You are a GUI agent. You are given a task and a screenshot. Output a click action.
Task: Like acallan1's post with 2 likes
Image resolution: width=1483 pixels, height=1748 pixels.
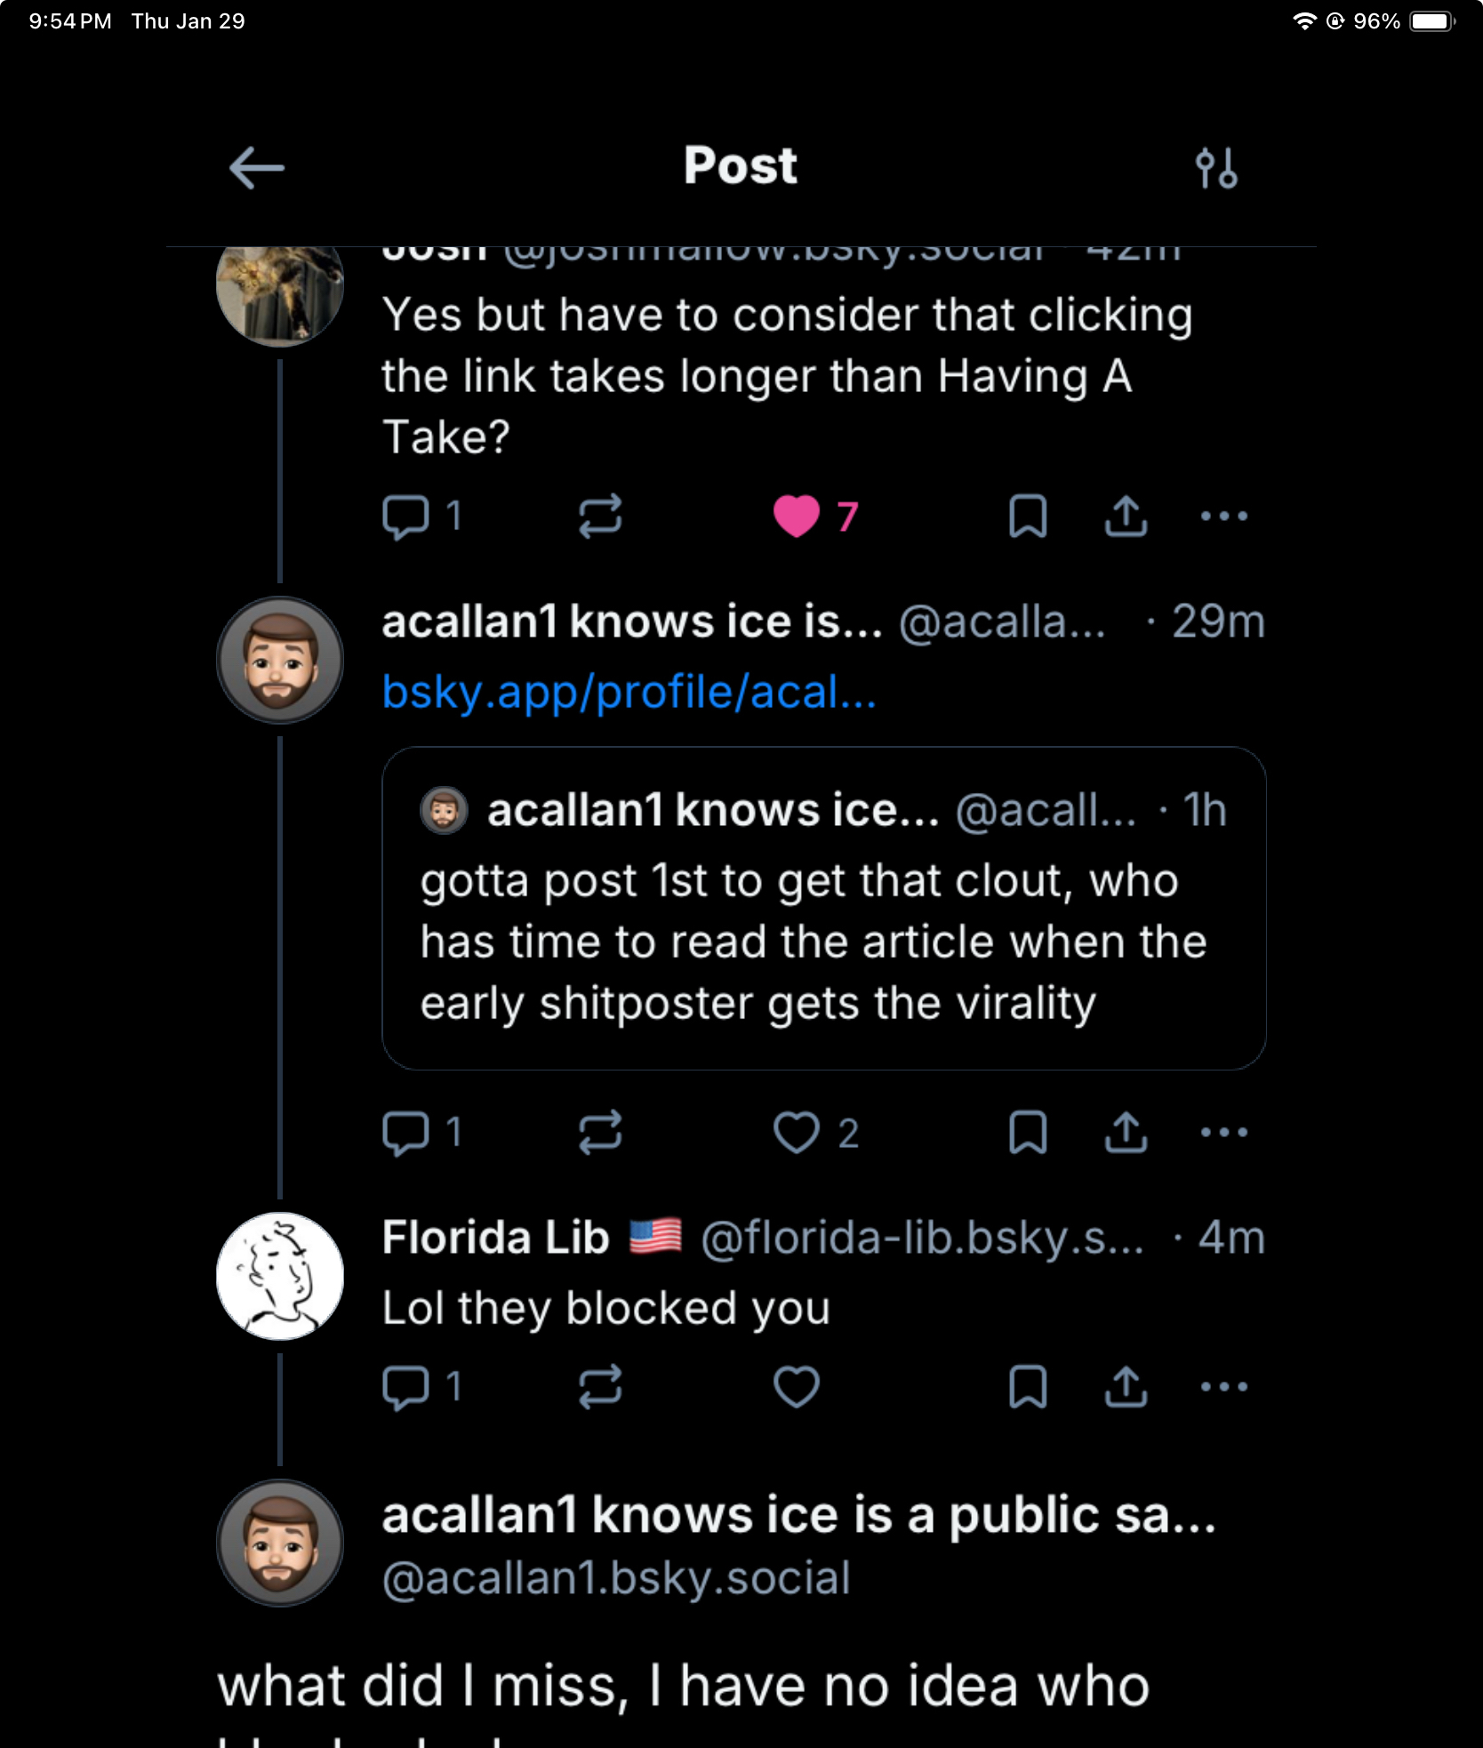point(796,1133)
